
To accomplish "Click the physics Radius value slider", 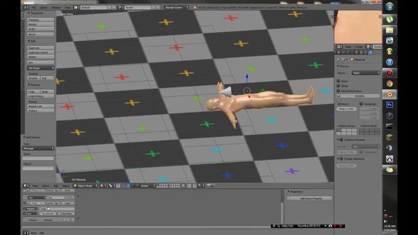I will tap(346, 109).
